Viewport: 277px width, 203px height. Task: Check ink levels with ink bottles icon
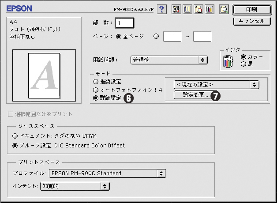[x=210, y=9]
